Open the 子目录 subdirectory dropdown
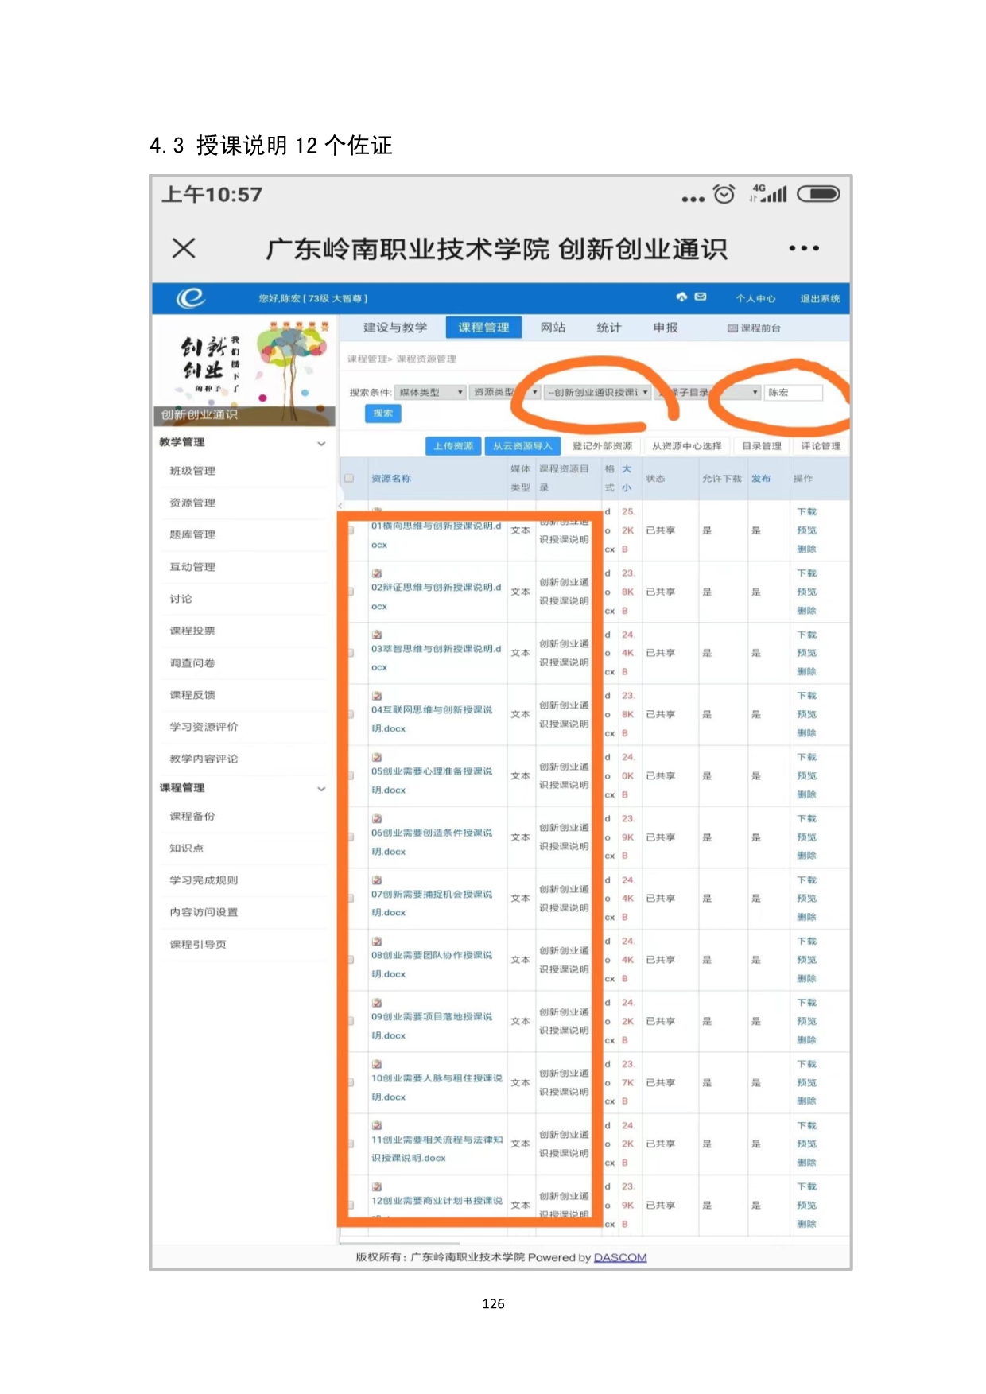The height and width of the screenshot is (1394, 986). tap(708, 392)
